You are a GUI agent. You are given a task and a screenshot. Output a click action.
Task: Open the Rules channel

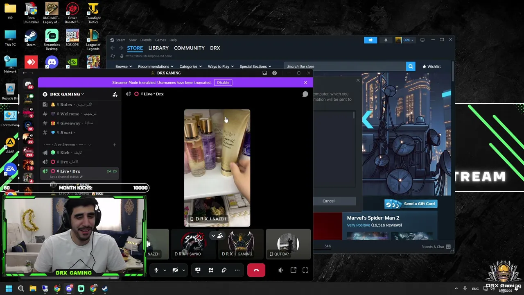[x=79, y=104]
